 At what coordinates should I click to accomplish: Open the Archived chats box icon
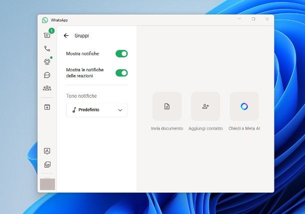pos(47,107)
